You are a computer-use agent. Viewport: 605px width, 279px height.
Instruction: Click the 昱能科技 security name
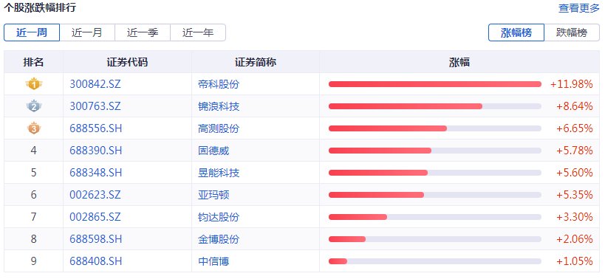219,173
